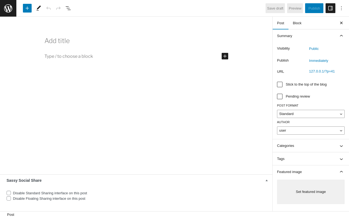Expand the Tags panel
The image size is (349, 218).
(x=311, y=159)
